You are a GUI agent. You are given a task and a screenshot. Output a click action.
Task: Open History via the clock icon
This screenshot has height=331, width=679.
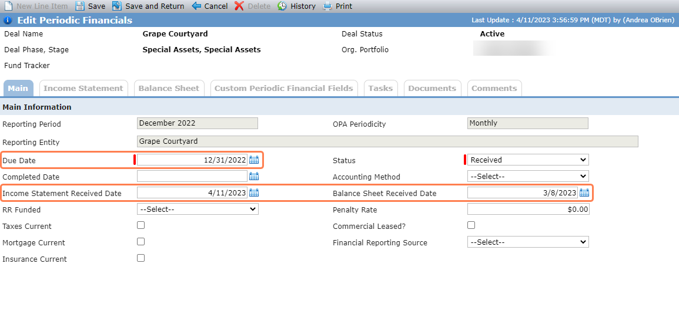(x=282, y=6)
